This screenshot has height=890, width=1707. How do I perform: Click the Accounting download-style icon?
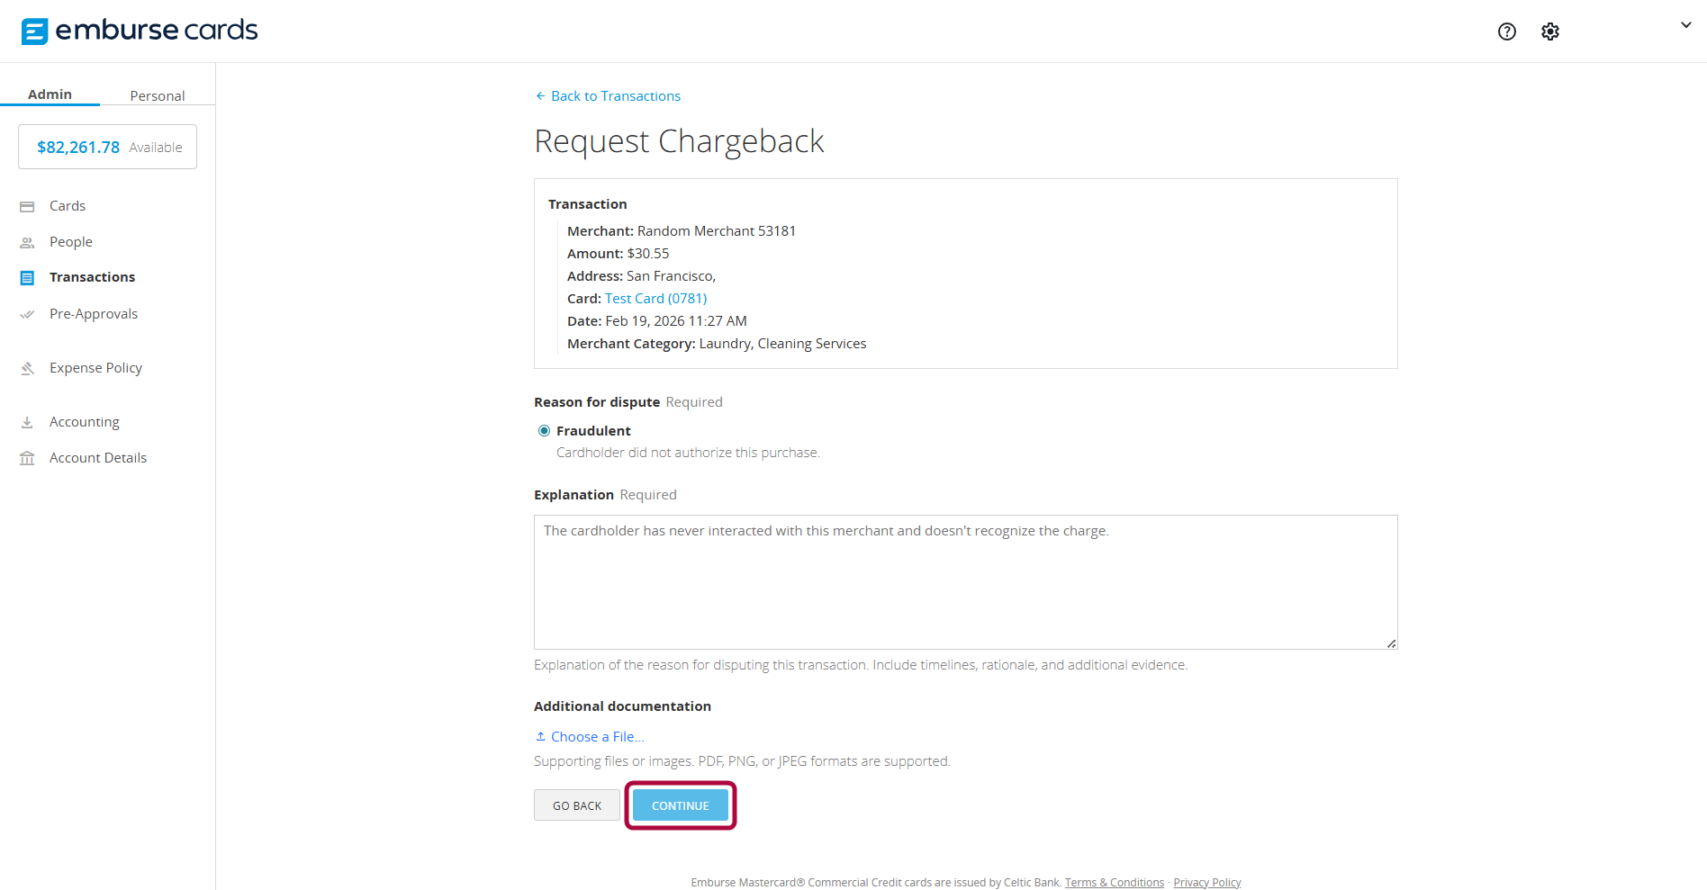[28, 421]
